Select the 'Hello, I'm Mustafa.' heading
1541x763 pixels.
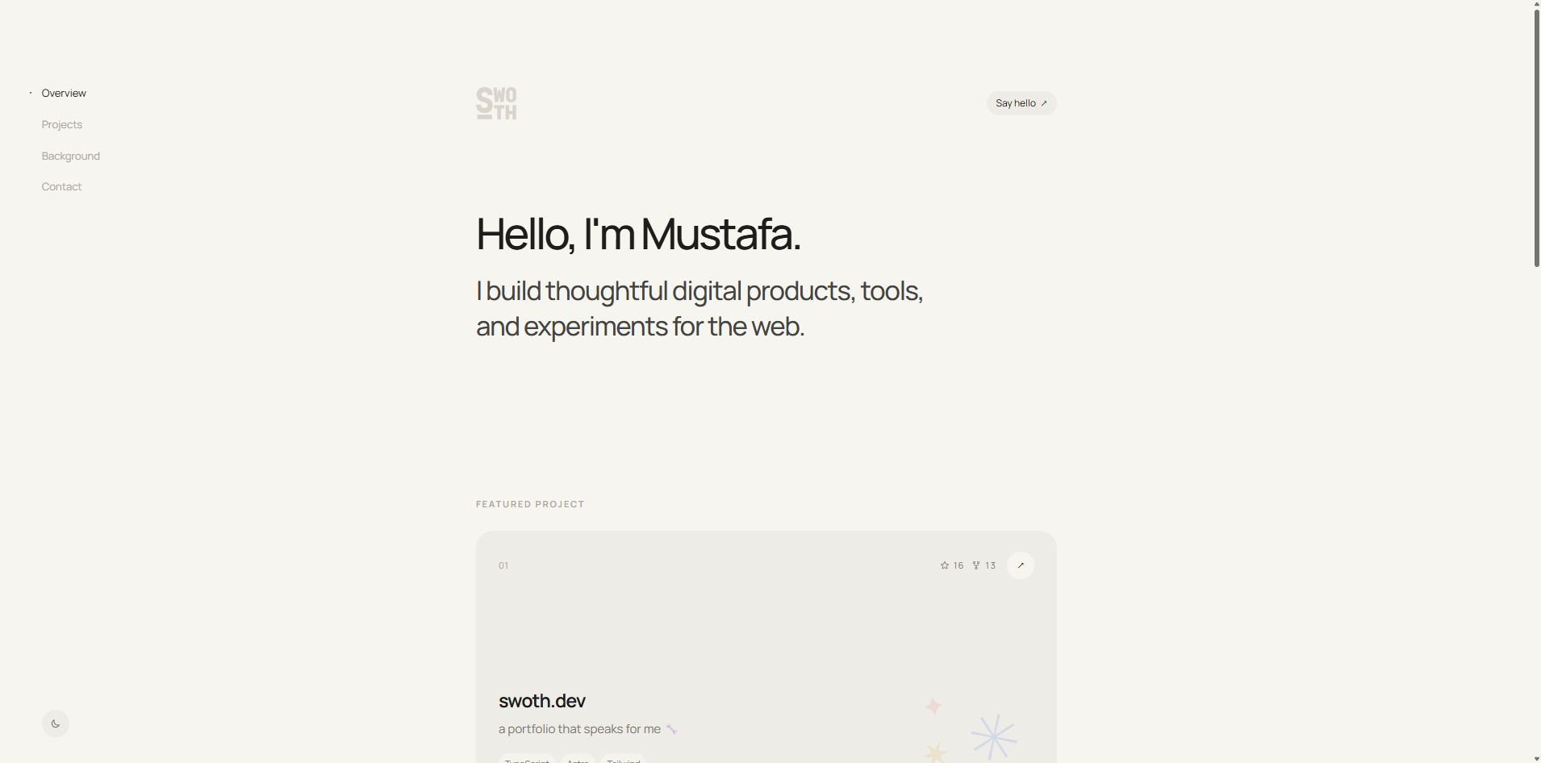(638, 234)
